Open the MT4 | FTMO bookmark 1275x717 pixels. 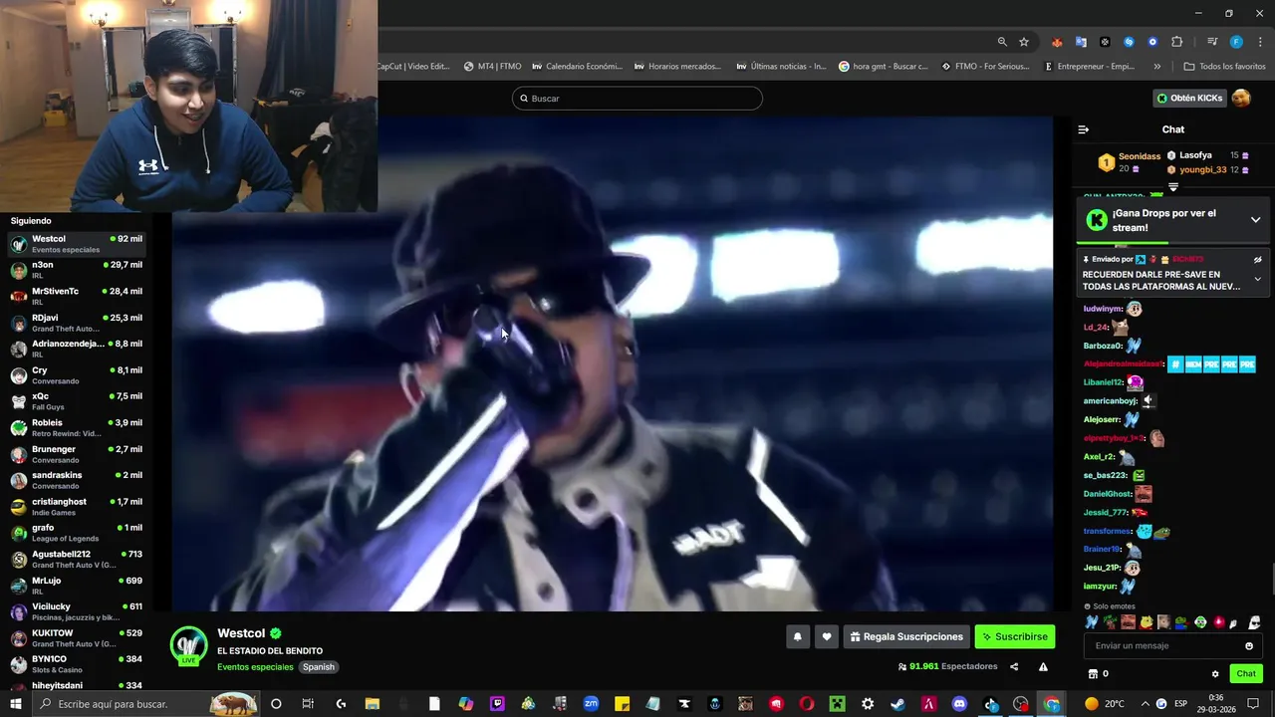pos(493,67)
